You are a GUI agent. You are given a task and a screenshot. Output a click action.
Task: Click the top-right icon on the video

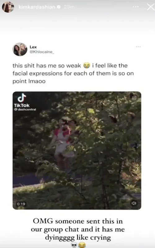coord(134,98)
